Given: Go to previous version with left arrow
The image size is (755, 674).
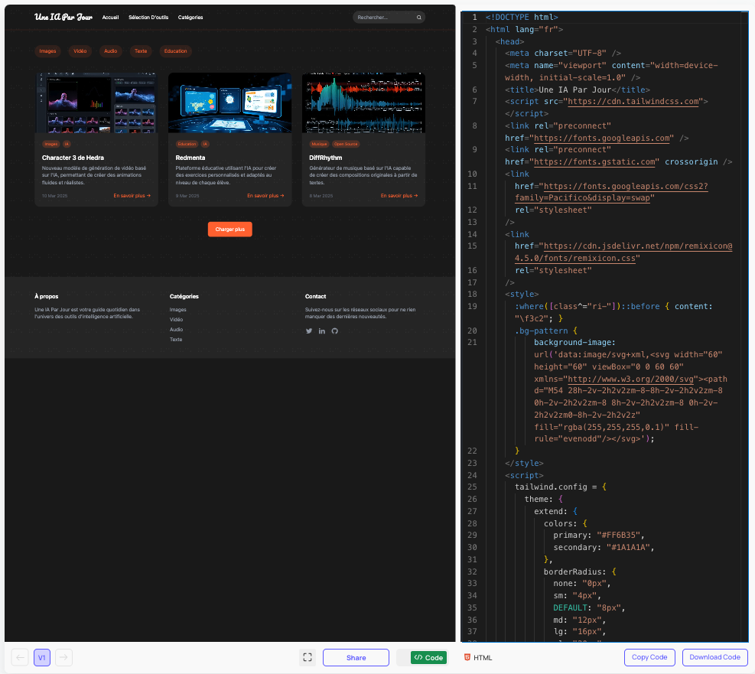Looking at the screenshot, I should coord(21,657).
